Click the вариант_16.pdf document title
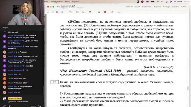 pos(68,6)
